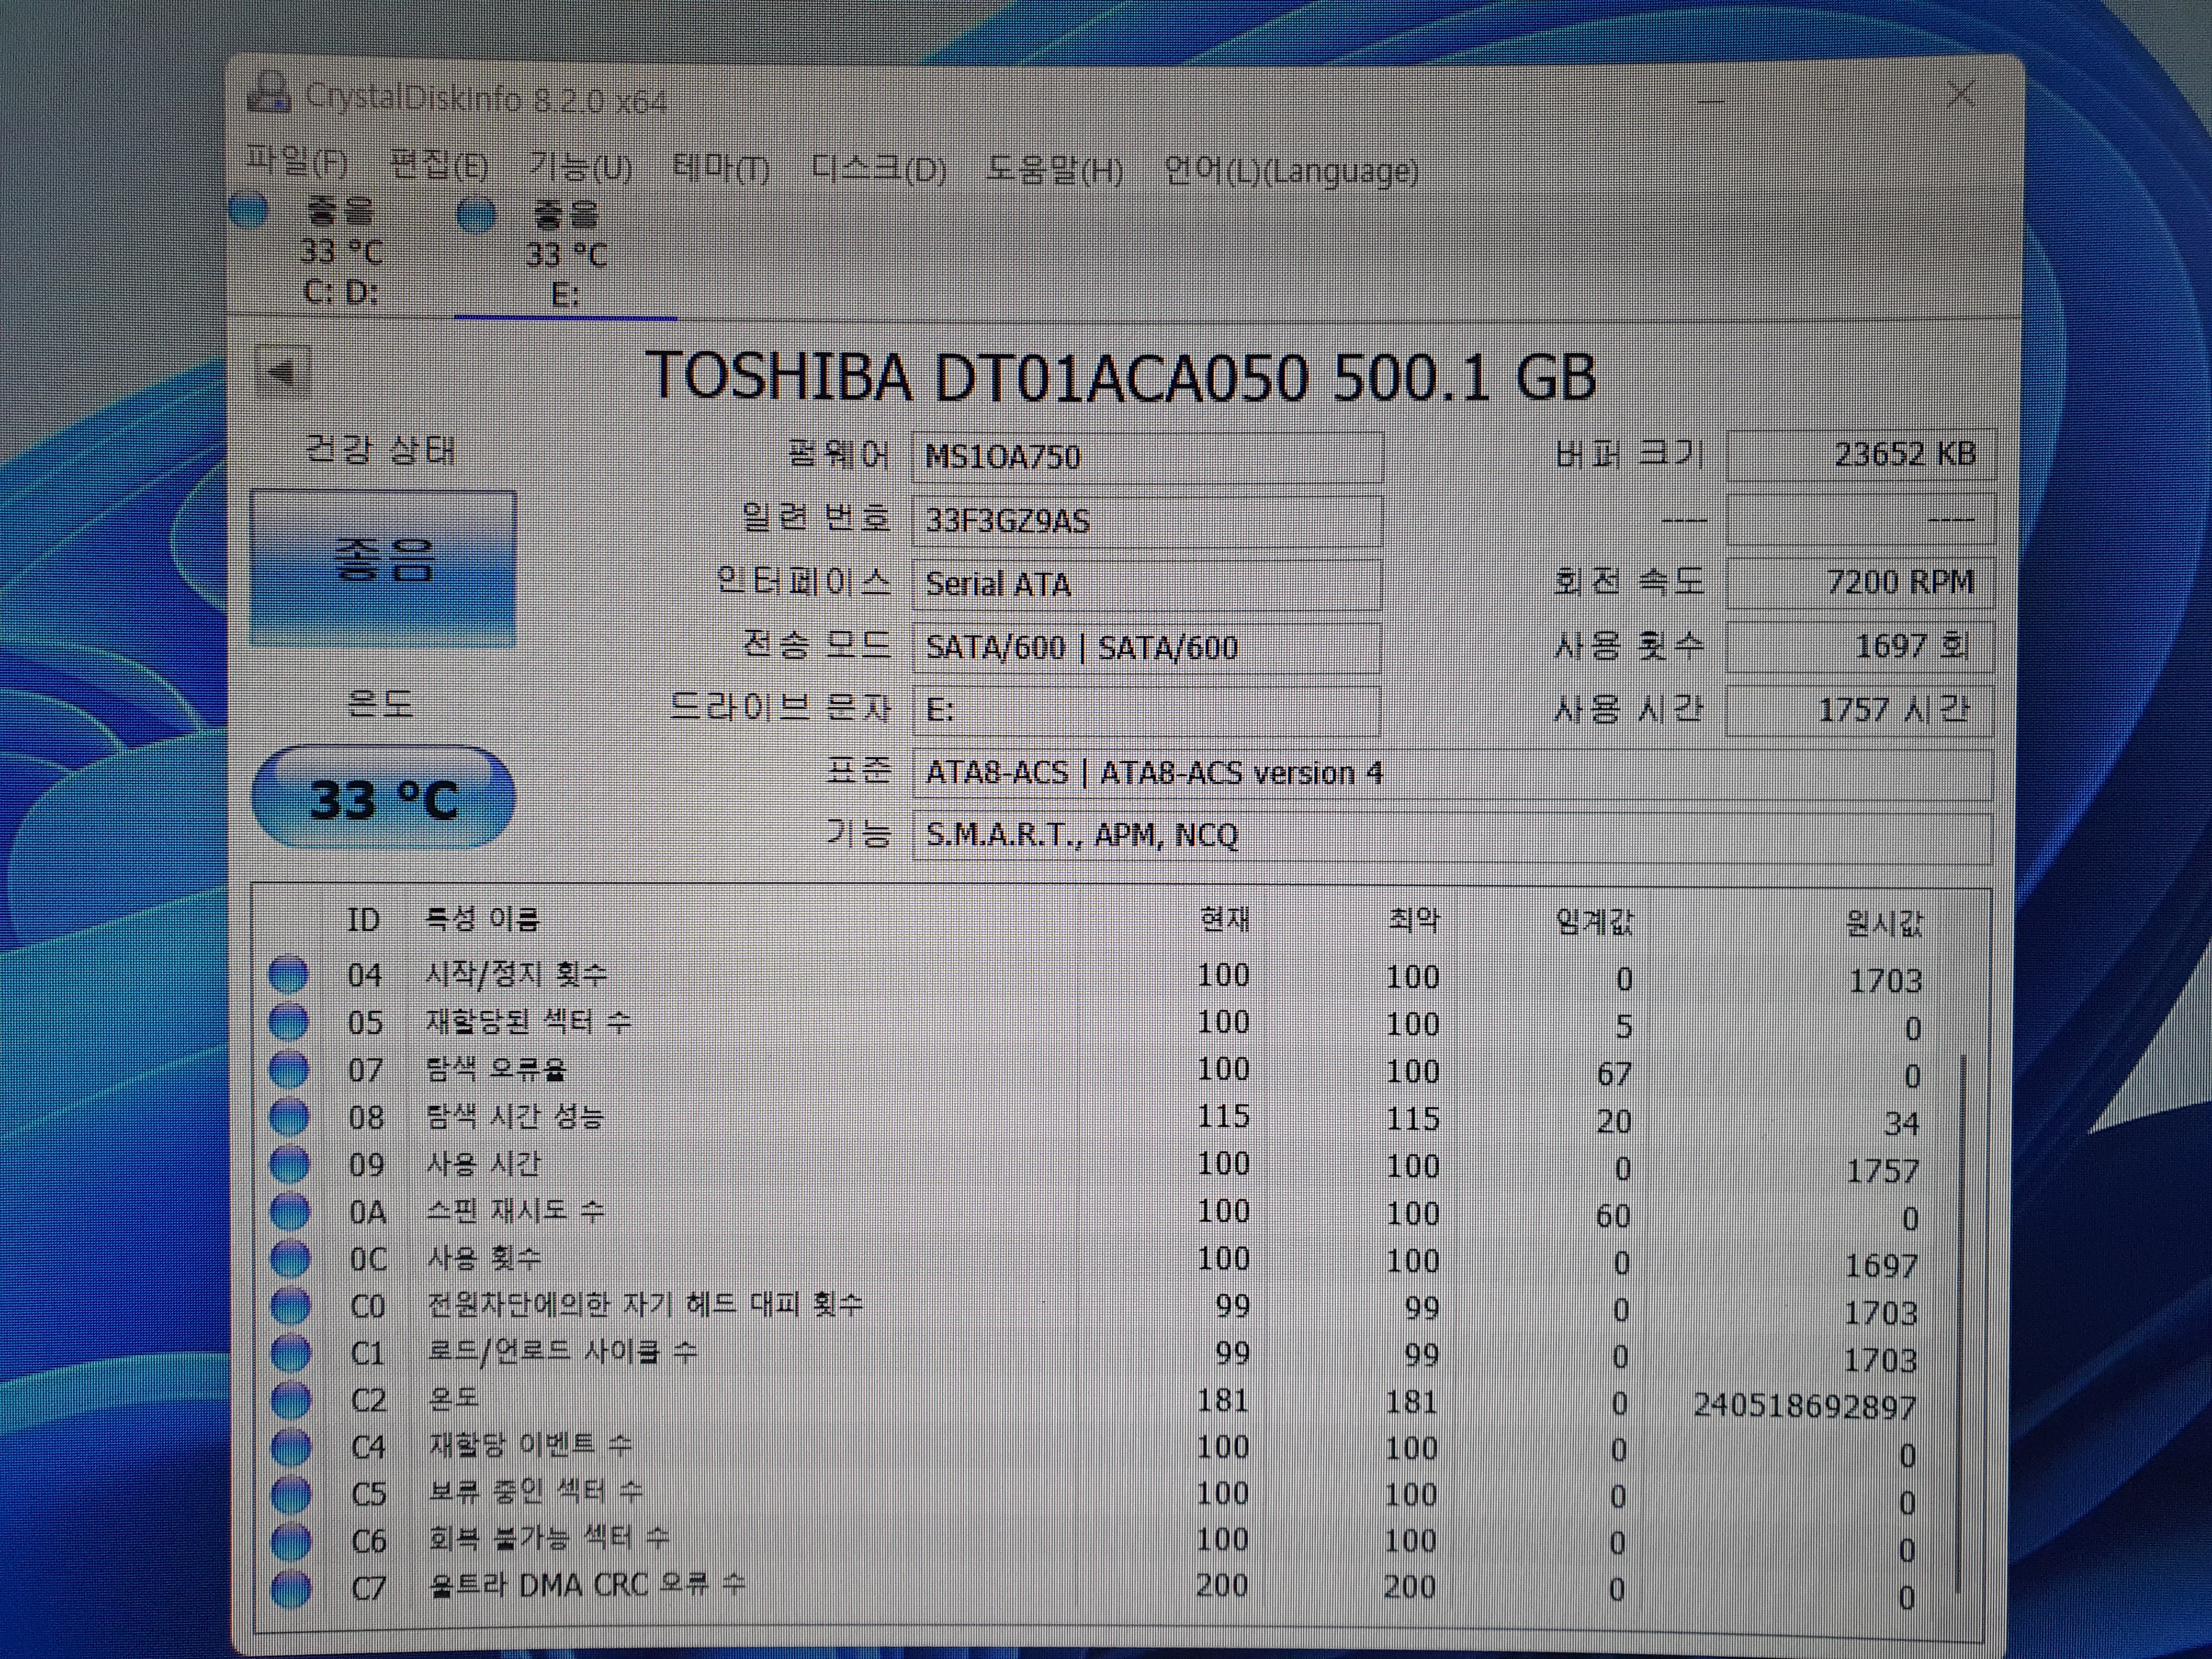Click the drive letter field E:

[x=1147, y=710]
